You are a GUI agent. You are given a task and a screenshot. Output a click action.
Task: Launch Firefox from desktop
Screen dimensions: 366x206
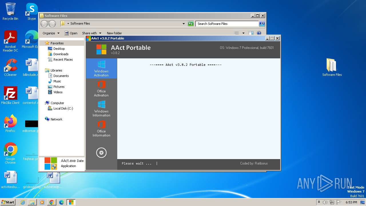tap(10, 124)
